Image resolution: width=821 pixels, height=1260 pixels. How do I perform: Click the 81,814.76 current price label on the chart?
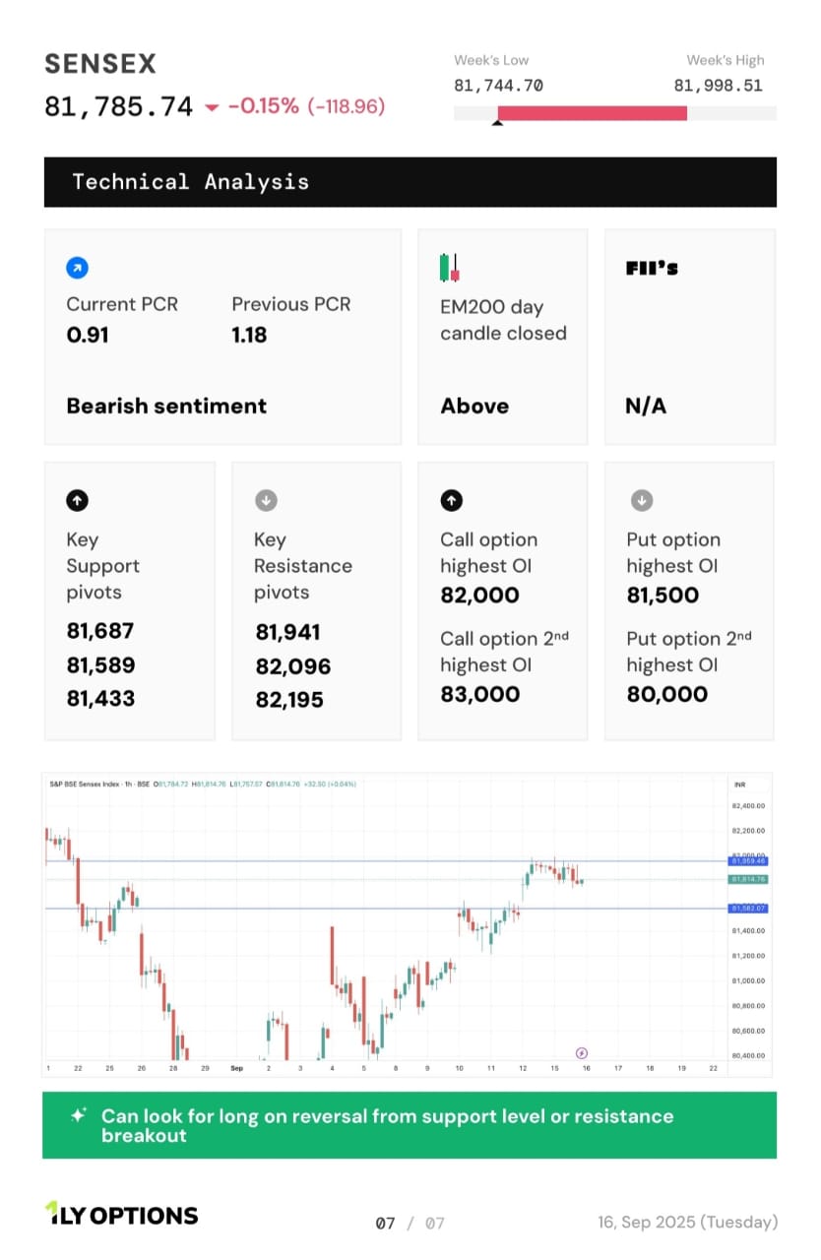click(748, 879)
